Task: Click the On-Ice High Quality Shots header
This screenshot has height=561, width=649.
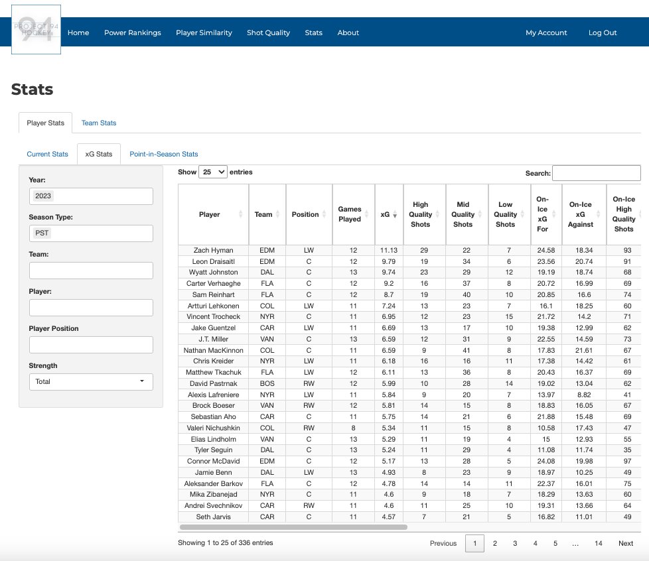Action: [x=623, y=214]
